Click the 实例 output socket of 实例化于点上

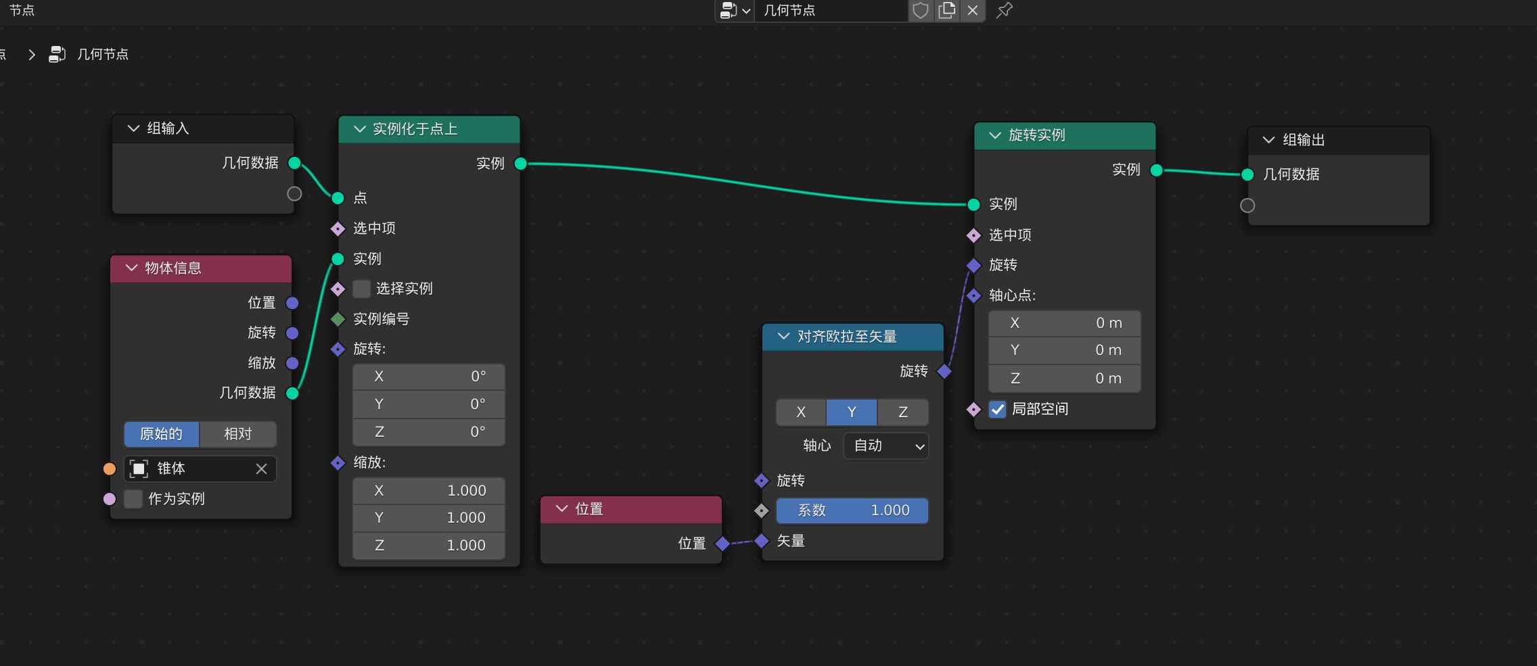(x=521, y=164)
